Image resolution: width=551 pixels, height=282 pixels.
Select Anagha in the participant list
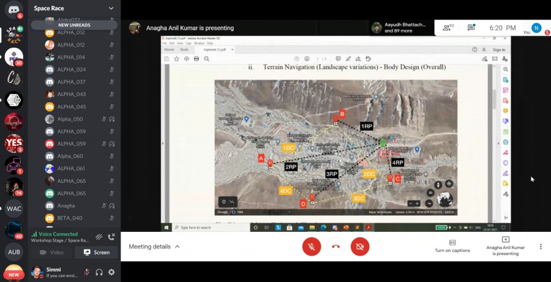(x=66, y=206)
